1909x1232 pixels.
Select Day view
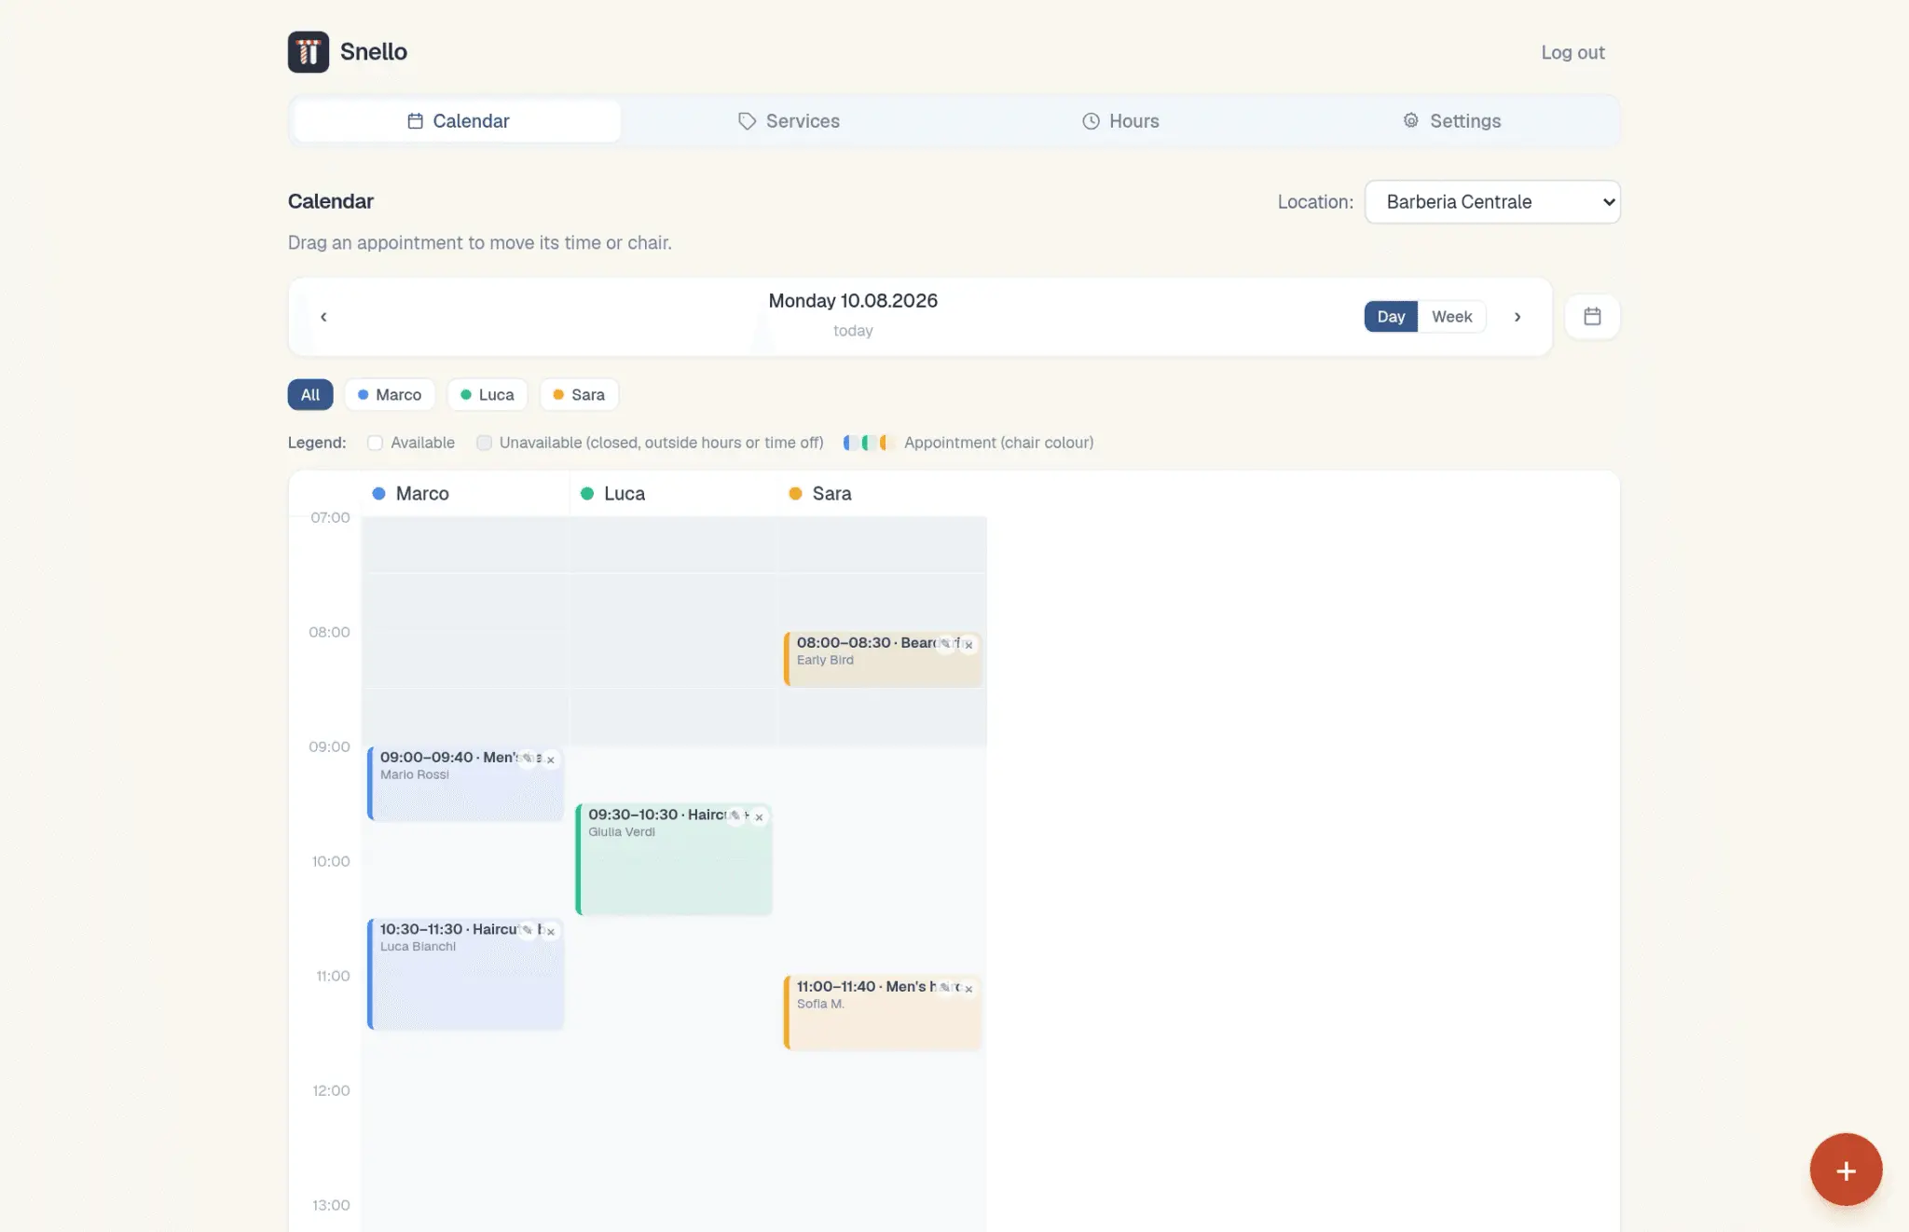(x=1391, y=317)
